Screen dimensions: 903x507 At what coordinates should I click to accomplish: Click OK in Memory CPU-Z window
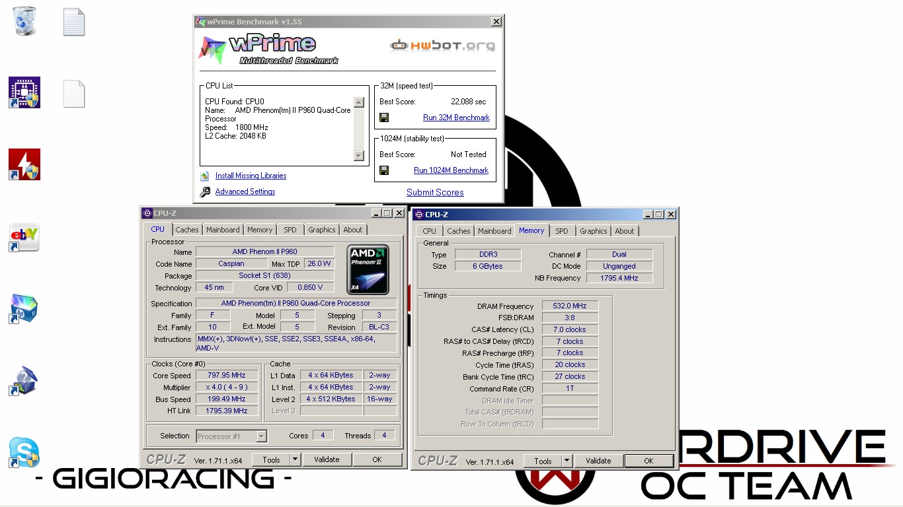pos(648,461)
